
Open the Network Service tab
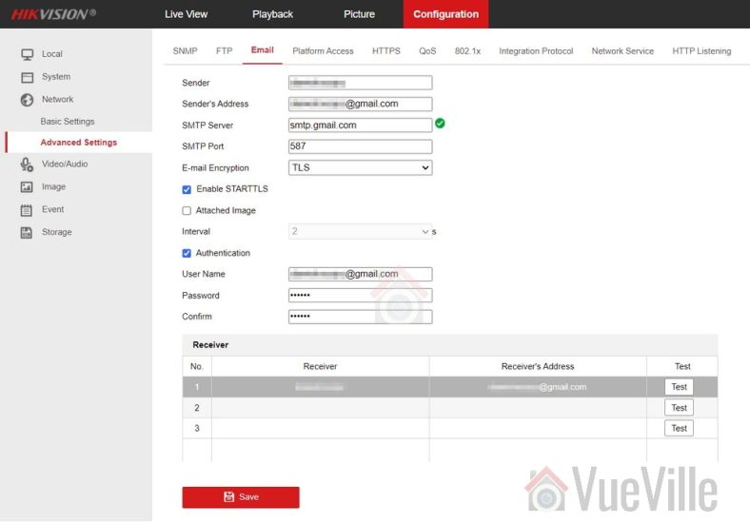click(622, 51)
